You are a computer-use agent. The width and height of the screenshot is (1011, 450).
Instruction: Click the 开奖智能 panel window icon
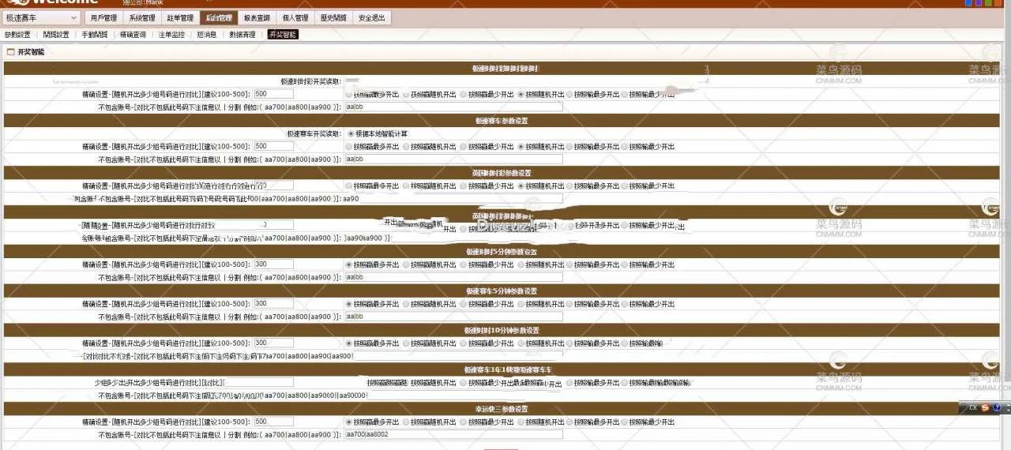coord(10,51)
